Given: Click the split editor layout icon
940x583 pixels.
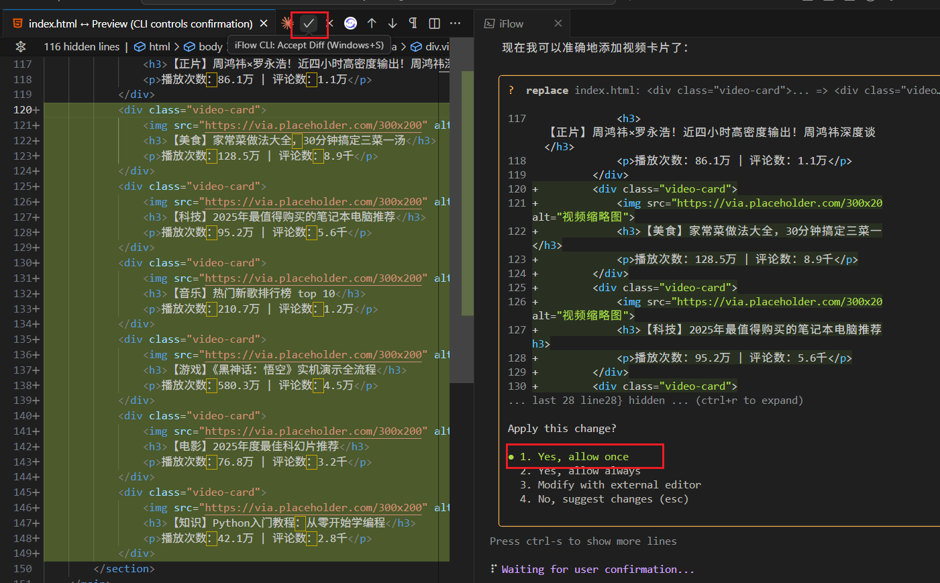Looking at the screenshot, I should pyautogui.click(x=434, y=23).
